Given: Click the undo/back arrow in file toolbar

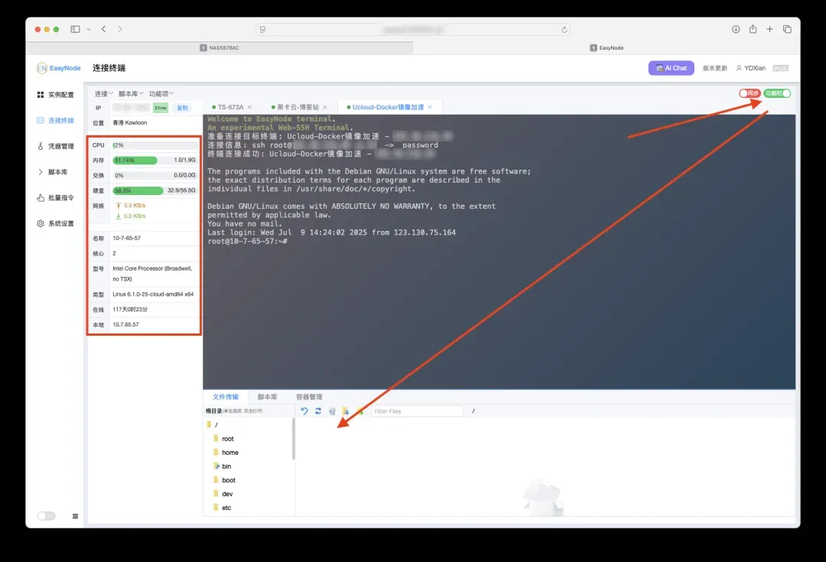Looking at the screenshot, I should [x=304, y=411].
